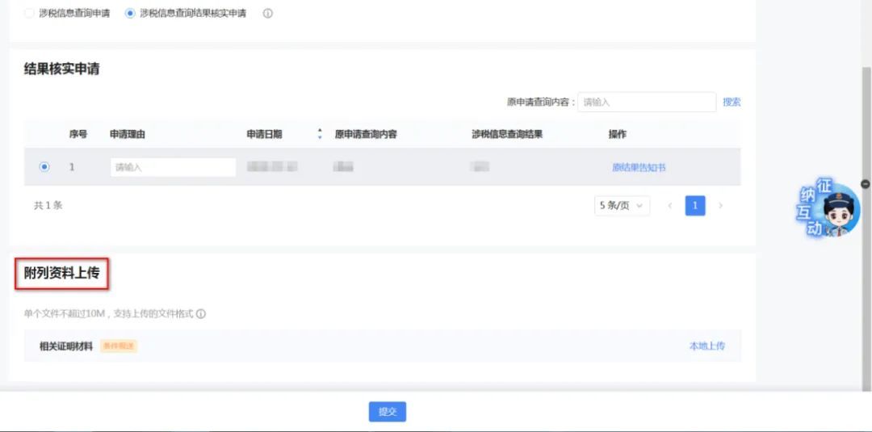
Task: Go to next page arrow
Action: 721,206
